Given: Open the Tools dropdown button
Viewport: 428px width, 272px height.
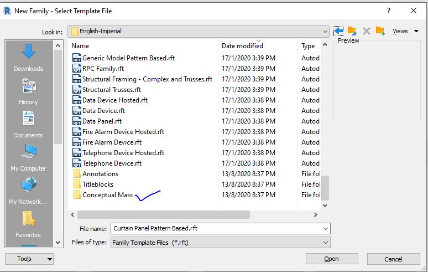Looking at the screenshot, I should coord(29,259).
